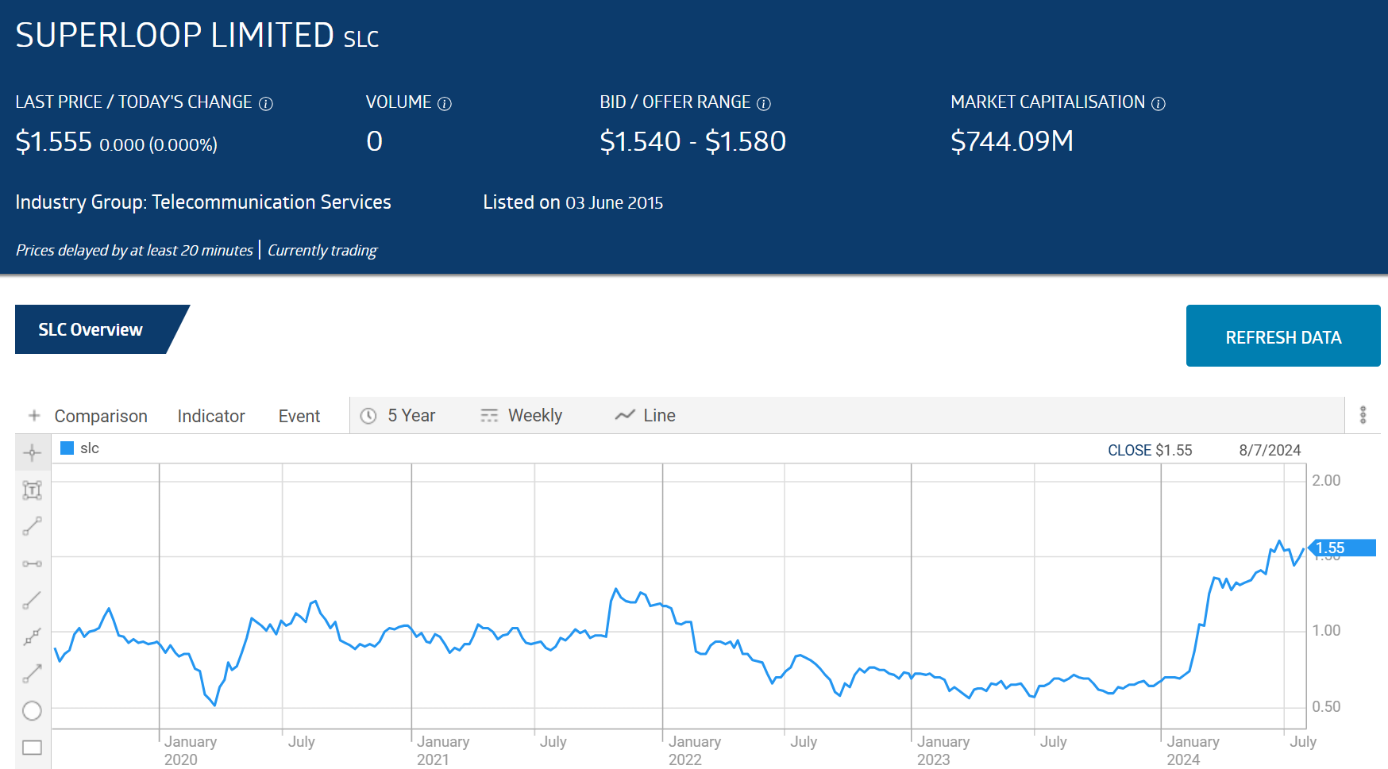Click the CLOSE $1.55 readout

click(1150, 450)
